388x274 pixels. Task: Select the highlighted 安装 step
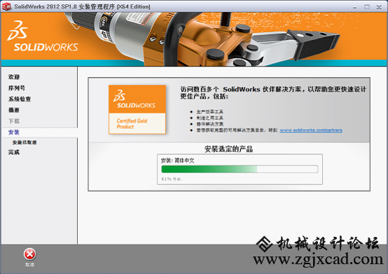click(14, 132)
